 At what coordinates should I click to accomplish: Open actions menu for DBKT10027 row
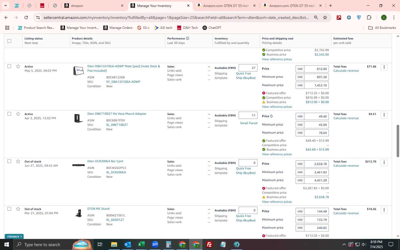pyautogui.click(x=384, y=115)
